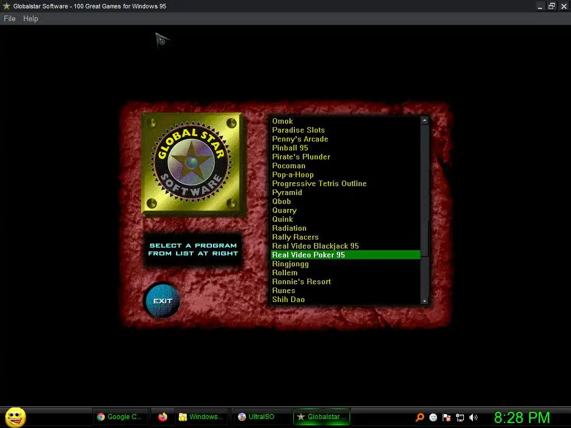This screenshot has height=428, width=571.
Task: Click the volume speaker tray icon
Action: coord(473,417)
